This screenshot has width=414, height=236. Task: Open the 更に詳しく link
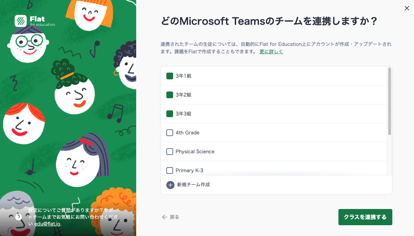[x=271, y=52]
